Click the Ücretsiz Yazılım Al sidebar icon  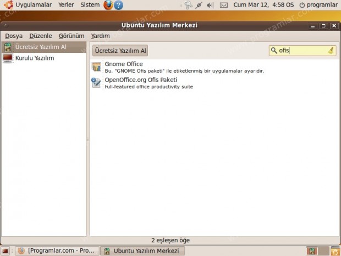pyautogui.click(x=8, y=47)
